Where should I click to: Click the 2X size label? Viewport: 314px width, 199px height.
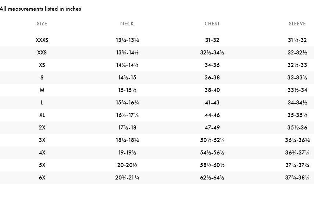tap(42, 128)
